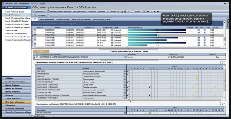Select Fase 1 - Generador de OTs

[x=15, y=12]
